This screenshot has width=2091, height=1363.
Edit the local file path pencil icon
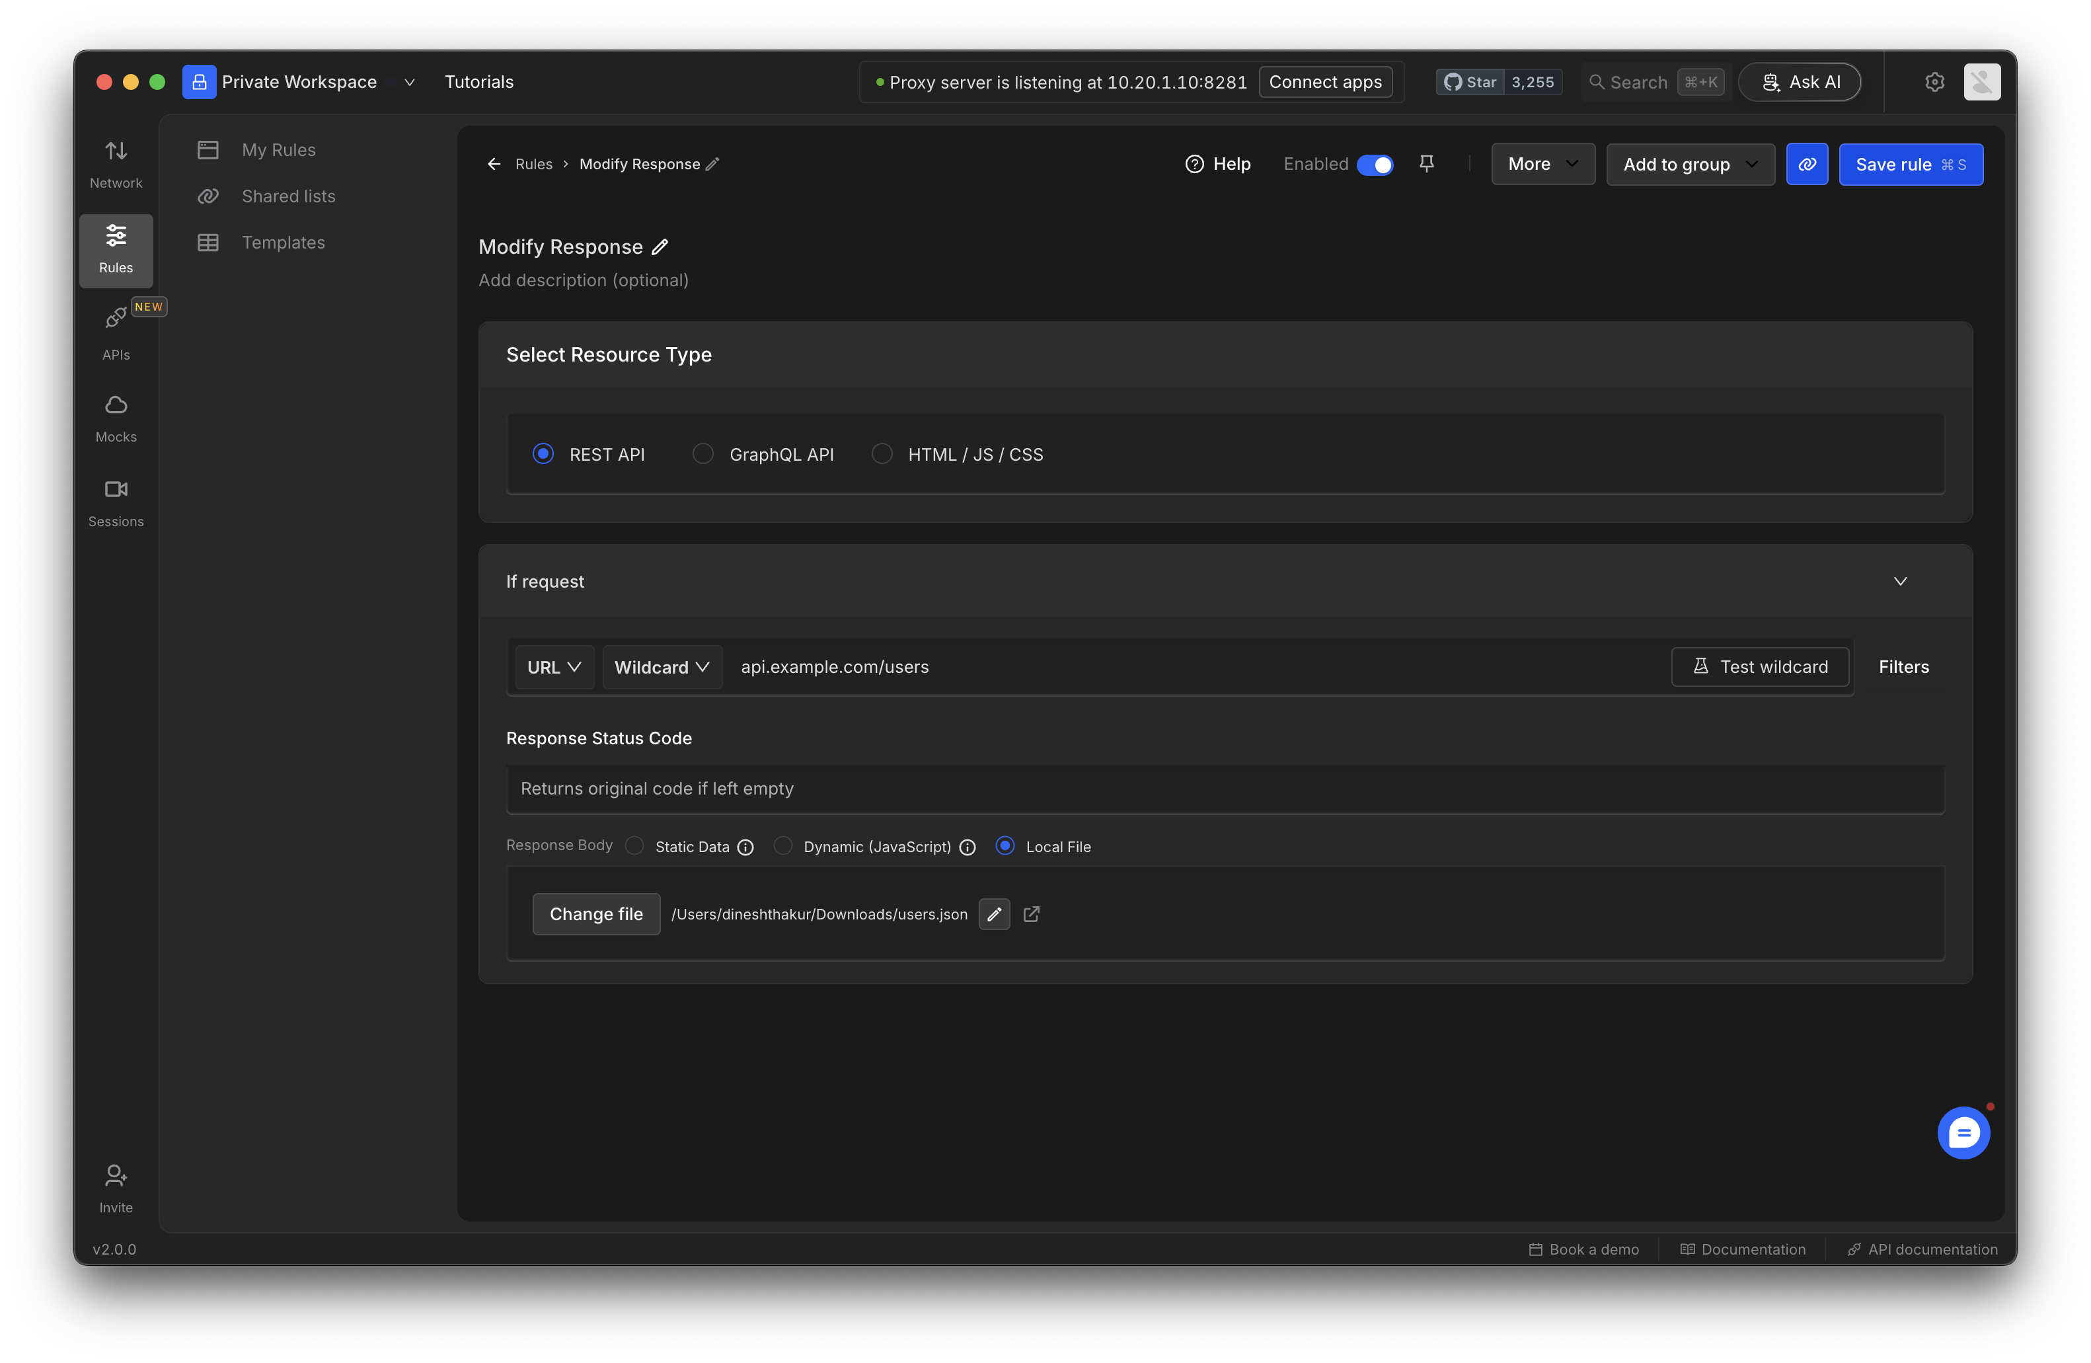pos(994,914)
